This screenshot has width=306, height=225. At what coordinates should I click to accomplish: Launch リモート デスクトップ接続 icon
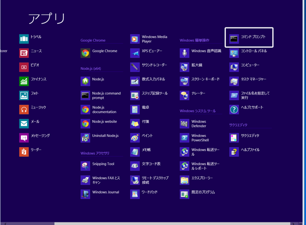tap(135, 180)
